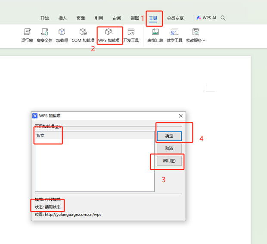Enable add-in with 启用(E) button
The width and height of the screenshot is (267, 244).
tap(169, 161)
